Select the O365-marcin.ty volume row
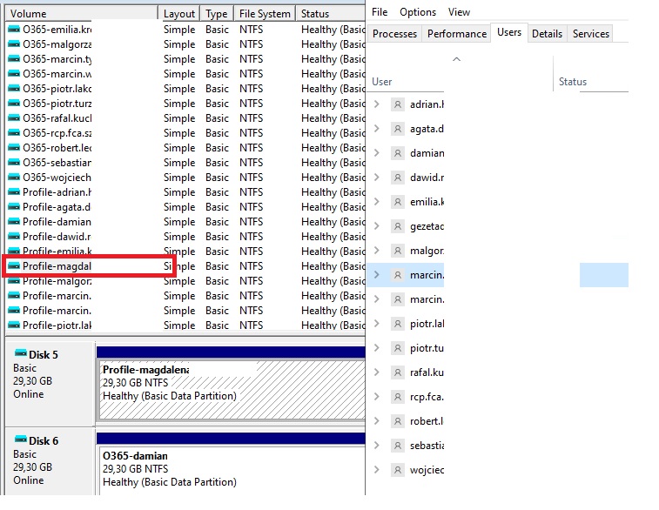The height and width of the screenshot is (510, 659). (x=185, y=59)
